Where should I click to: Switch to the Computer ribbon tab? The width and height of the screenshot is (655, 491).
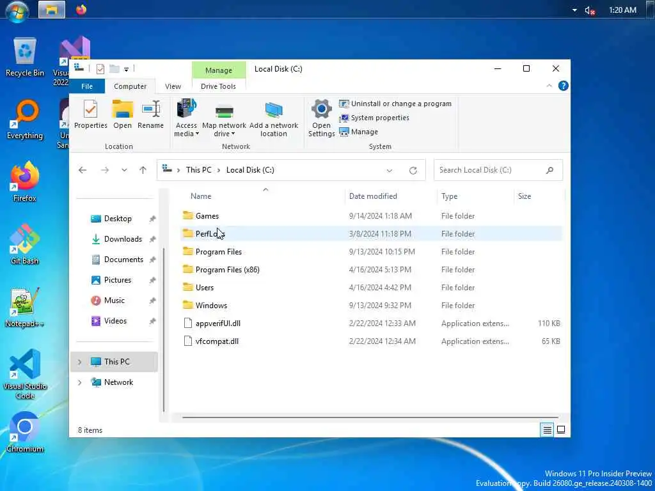130,86
